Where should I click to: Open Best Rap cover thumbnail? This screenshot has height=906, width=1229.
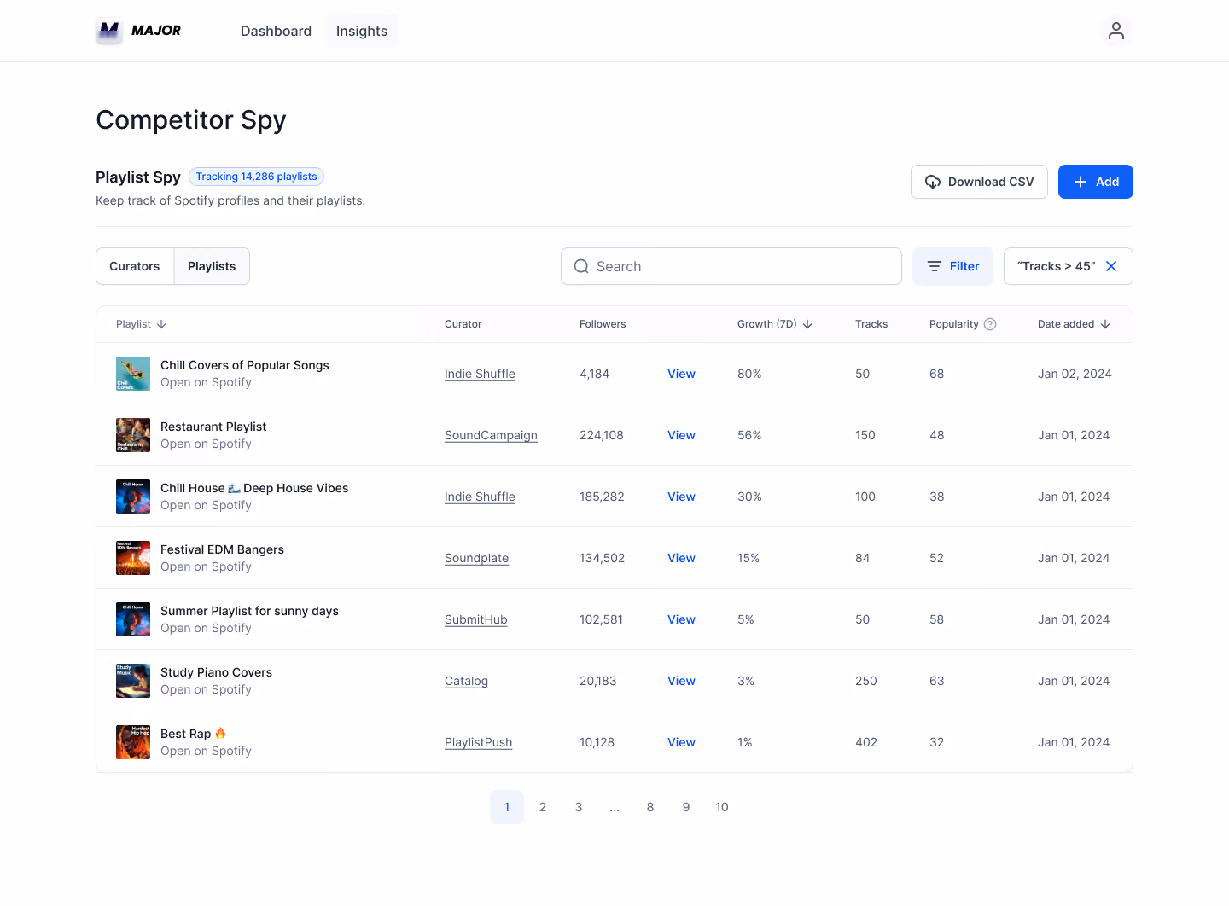(133, 742)
